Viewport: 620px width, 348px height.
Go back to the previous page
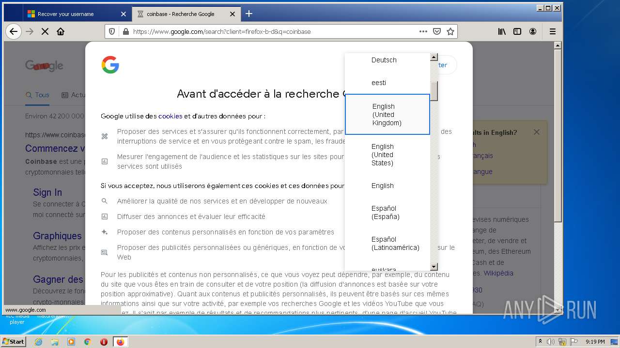coord(14,31)
